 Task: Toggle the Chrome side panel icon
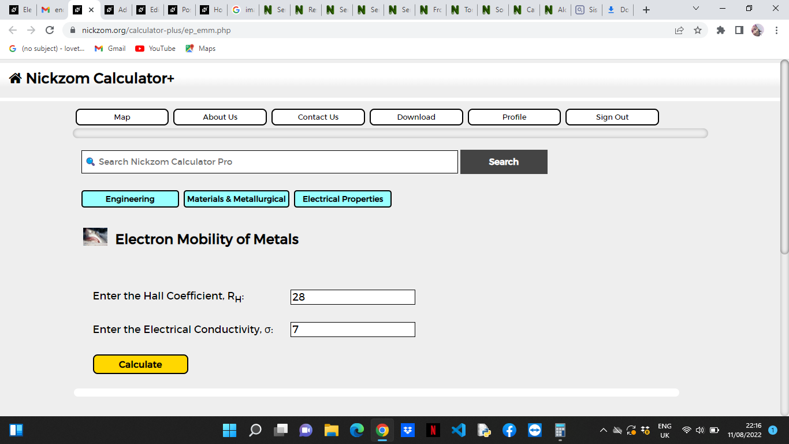pyautogui.click(x=739, y=30)
